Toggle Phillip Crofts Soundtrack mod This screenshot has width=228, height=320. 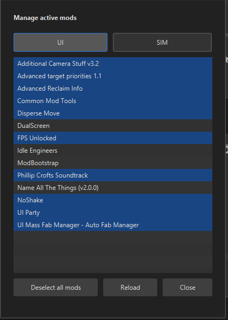coord(113,175)
